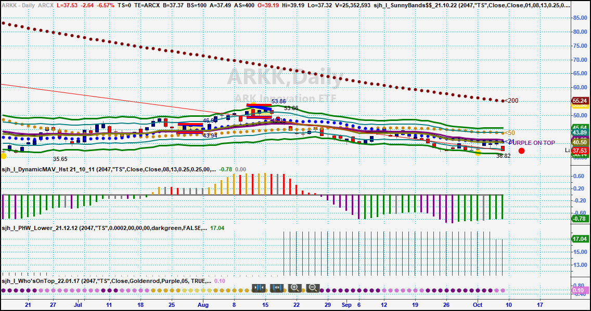Click the 'Sep' date axis label

coord(346,304)
